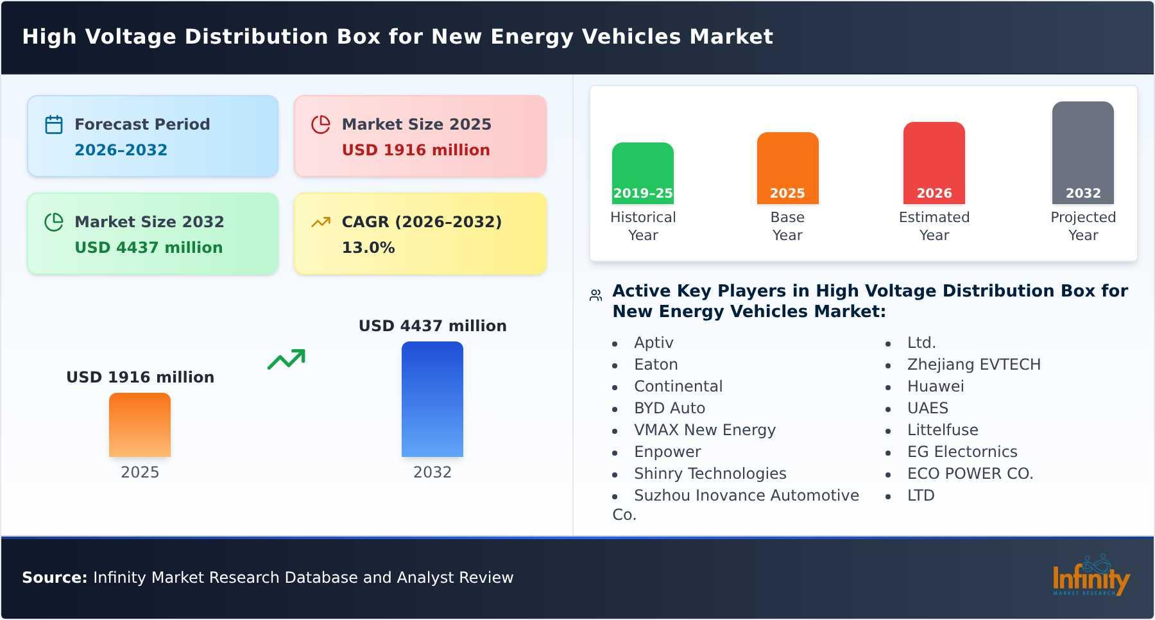The height and width of the screenshot is (620, 1155).
Task: Click 'Enpower' in the key players list
Action: pos(667,452)
